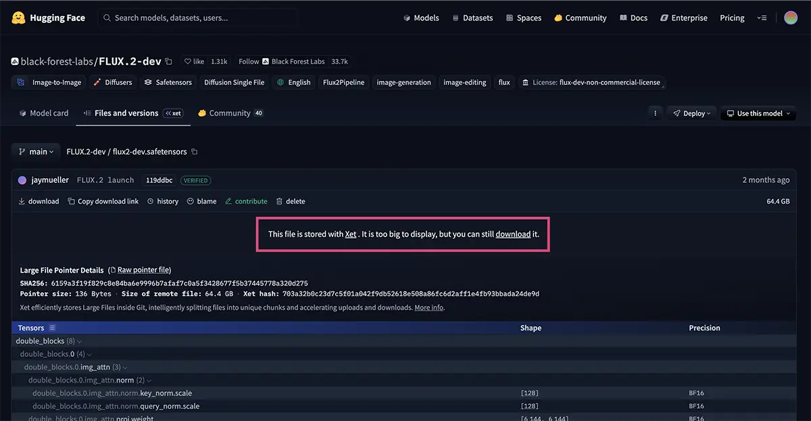Like the FLUX.2-dev model
Viewport: 811px width, 421px height.
[194, 61]
